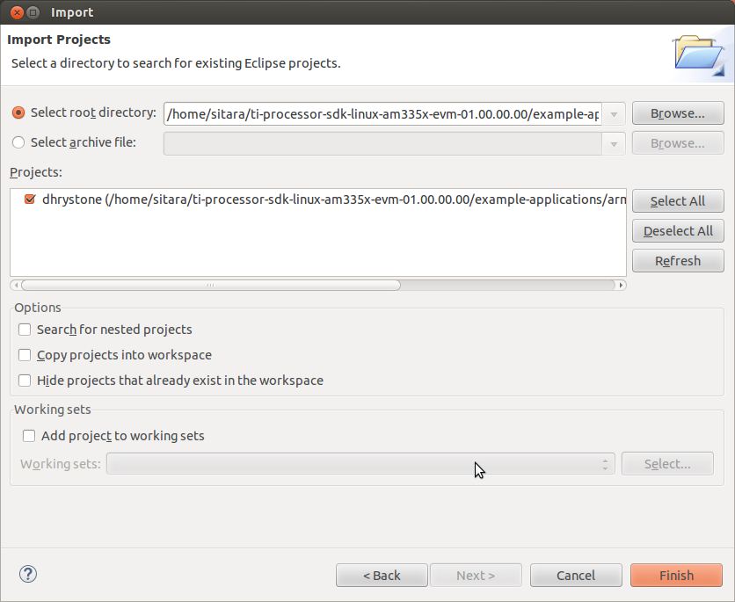Open the root directory path dropdown arrow
The height and width of the screenshot is (602, 735).
point(614,114)
